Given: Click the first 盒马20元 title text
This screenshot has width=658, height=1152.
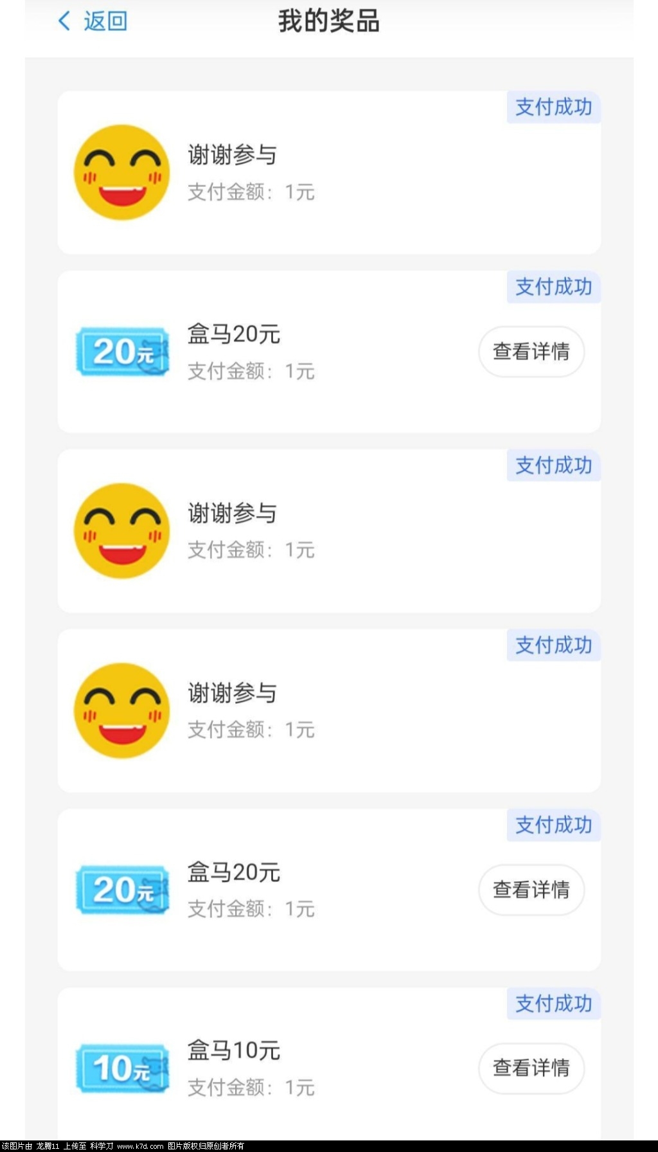Looking at the screenshot, I should (234, 334).
